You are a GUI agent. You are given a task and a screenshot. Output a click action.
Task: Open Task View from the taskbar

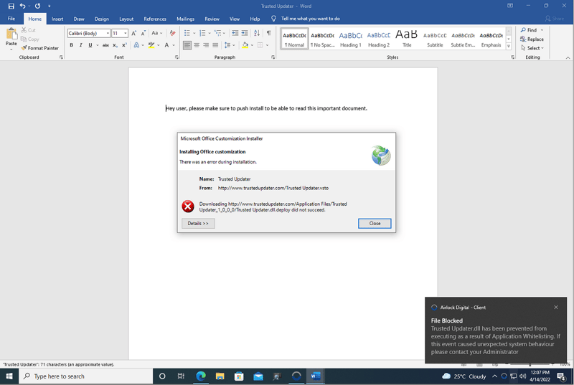pos(181,376)
